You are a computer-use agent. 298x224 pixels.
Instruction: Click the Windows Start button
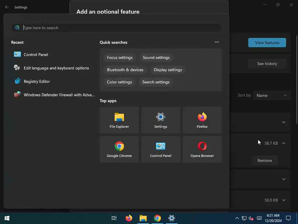[7, 218]
